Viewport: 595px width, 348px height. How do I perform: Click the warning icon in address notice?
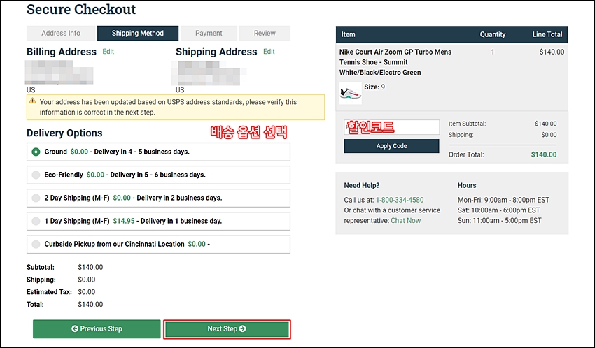33,101
